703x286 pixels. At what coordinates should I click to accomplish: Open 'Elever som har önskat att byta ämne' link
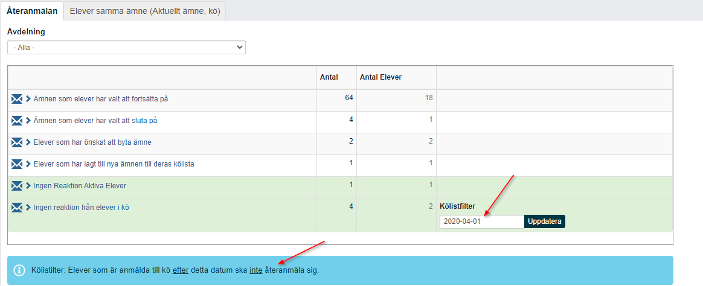coord(92,142)
